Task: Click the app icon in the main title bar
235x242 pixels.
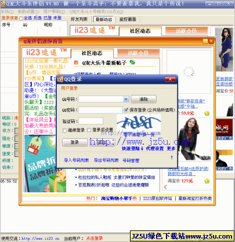Action: tap(2, 3)
